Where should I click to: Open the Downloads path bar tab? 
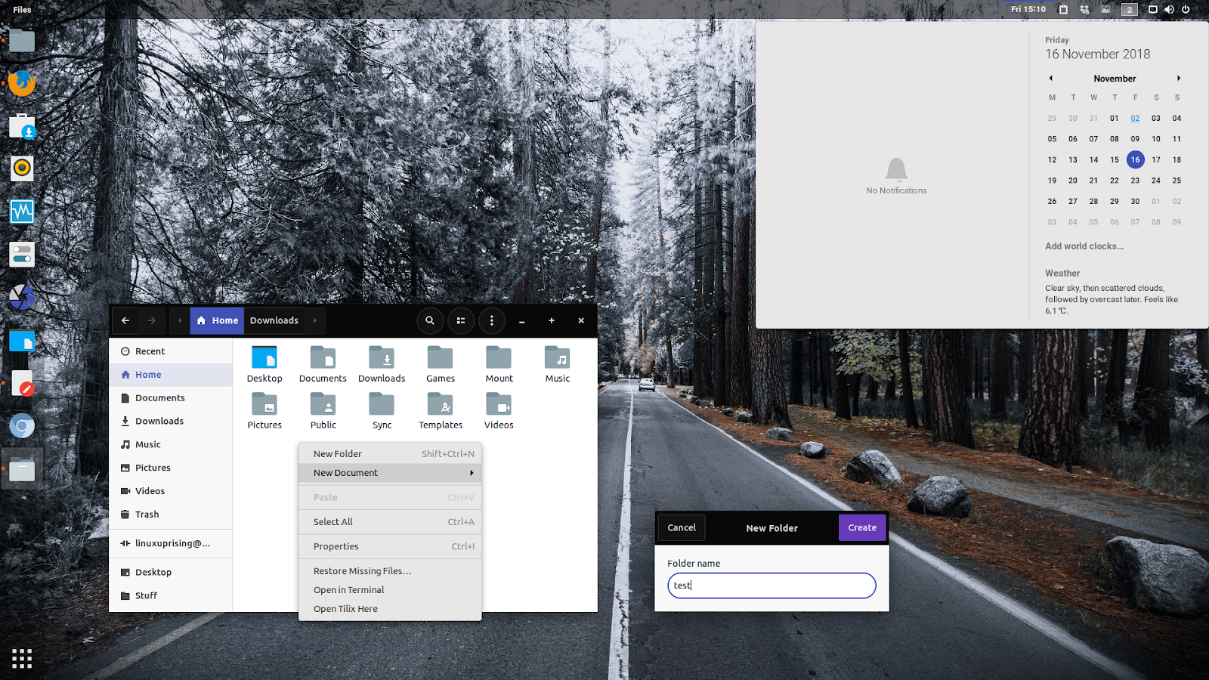click(x=274, y=320)
